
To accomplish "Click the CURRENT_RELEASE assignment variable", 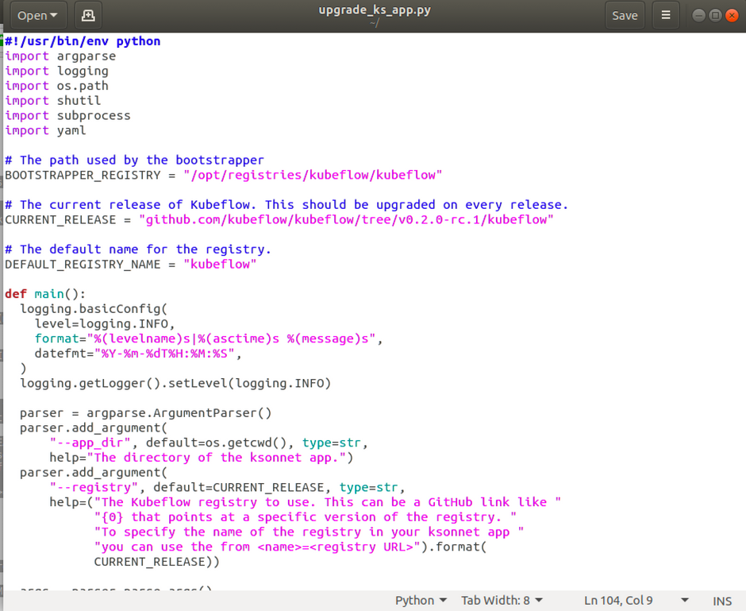I will click(x=60, y=220).
